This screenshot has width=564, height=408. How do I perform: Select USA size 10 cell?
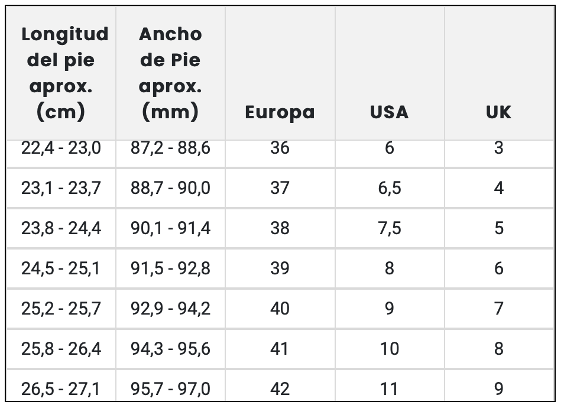(x=389, y=349)
